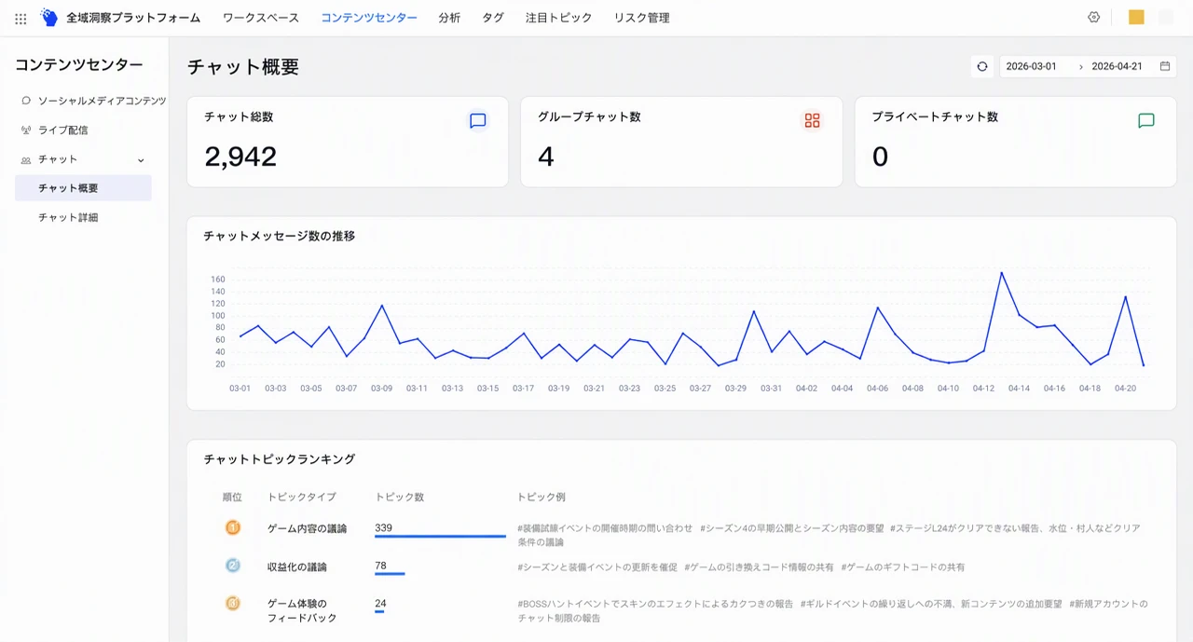Click topic count 339 link
Viewport: 1193px width, 642px height.
[x=383, y=527]
